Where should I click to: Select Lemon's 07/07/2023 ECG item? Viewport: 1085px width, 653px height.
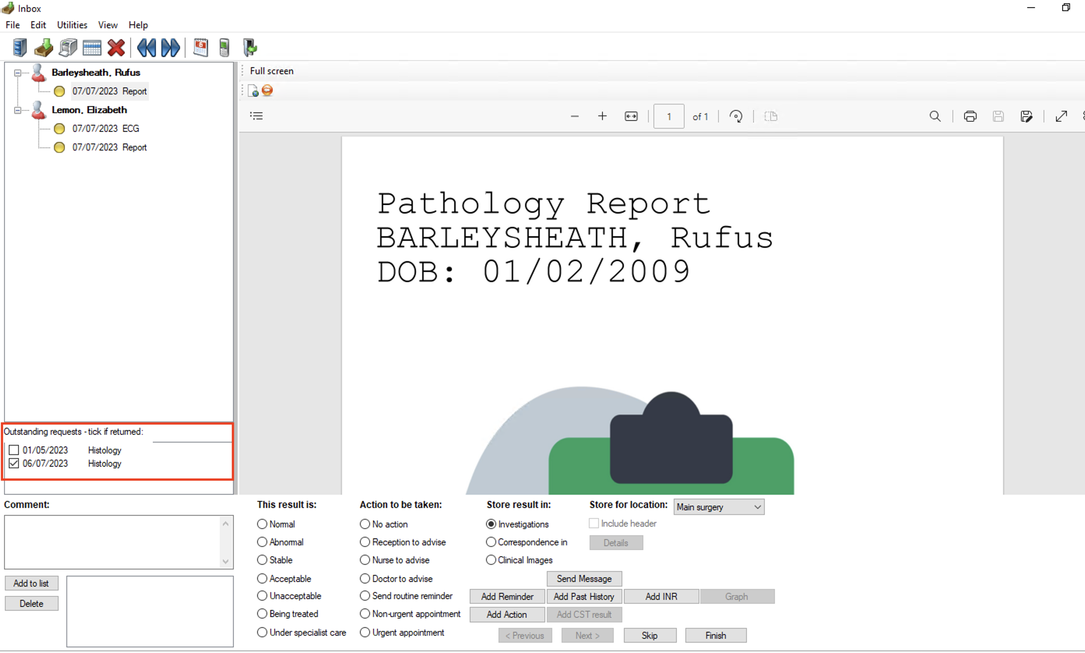point(106,129)
